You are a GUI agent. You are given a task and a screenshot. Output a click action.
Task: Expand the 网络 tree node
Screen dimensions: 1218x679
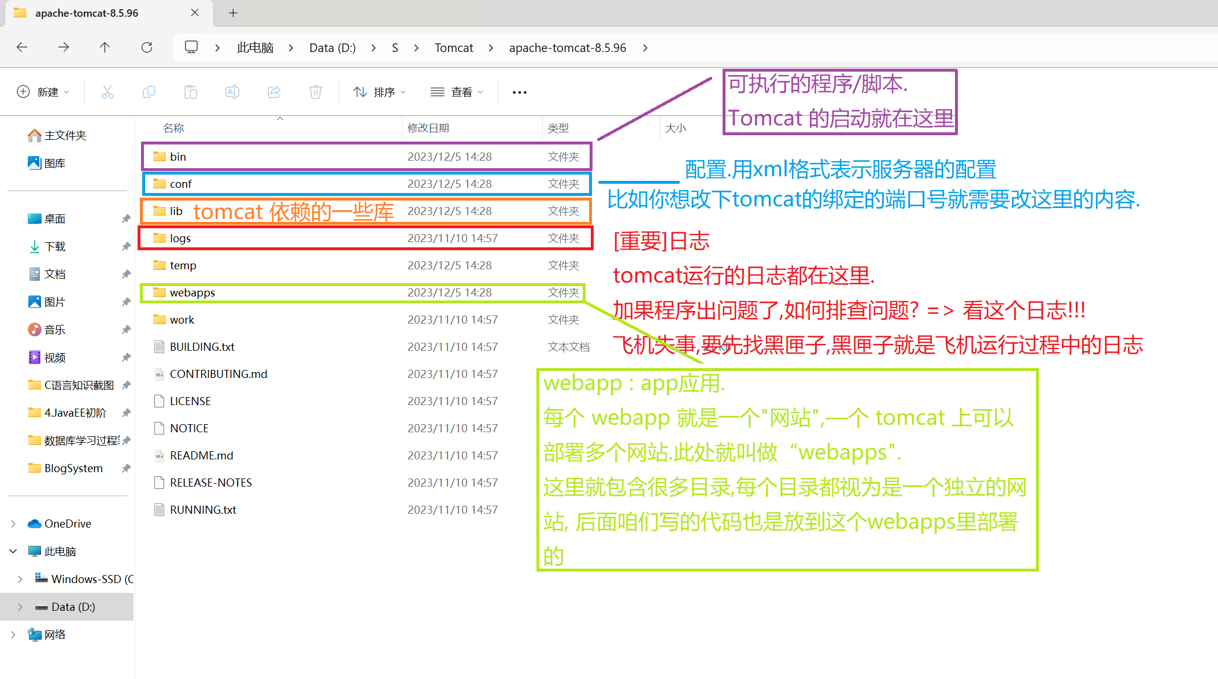[x=13, y=635]
